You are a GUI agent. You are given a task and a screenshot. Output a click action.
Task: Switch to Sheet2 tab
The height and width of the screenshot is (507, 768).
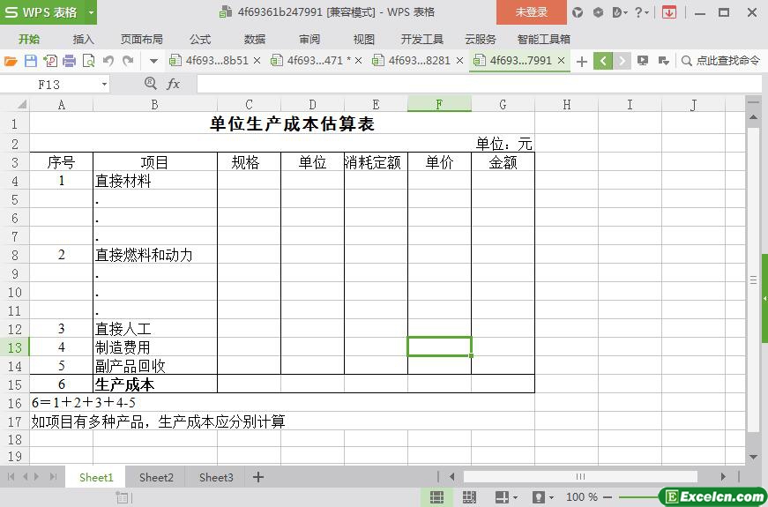coord(156,477)
